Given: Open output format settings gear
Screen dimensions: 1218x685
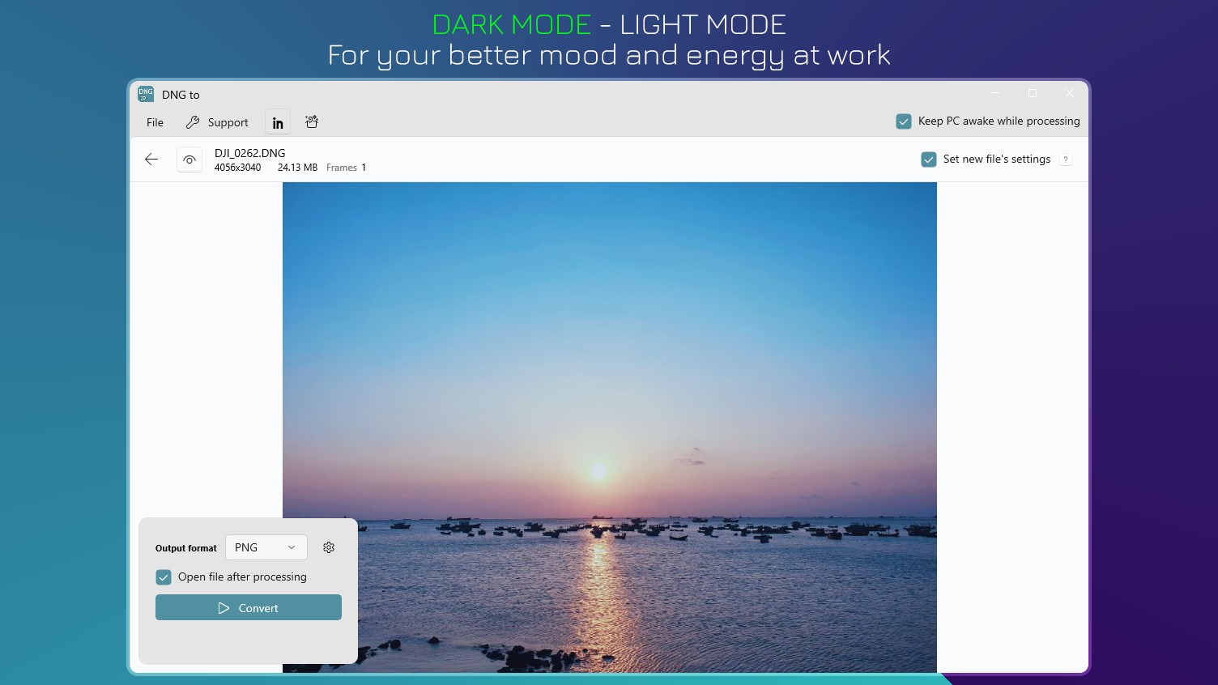Looking at the screenshot, I should point(329,547).
